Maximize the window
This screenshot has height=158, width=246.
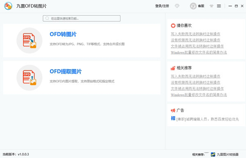pyautogui.click(x=236, y=6)
